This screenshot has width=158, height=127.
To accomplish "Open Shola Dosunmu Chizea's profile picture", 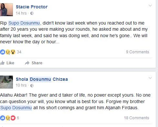I will [x=6, y=82].
